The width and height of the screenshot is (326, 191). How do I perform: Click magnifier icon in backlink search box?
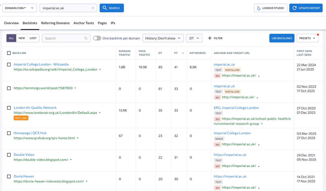pyautogui.click(x=86, y=38)
